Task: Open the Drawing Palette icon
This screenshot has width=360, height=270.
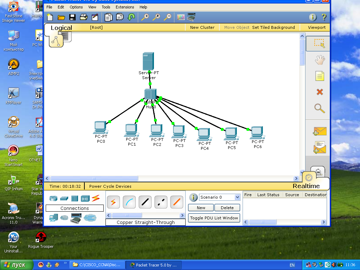Action: [181, 17]
